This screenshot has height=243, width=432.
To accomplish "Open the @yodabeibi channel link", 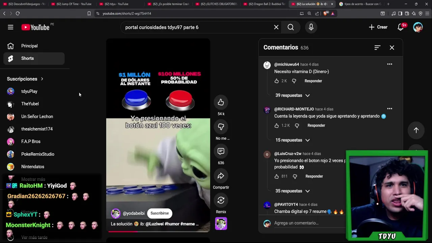I will pos(134,213).
